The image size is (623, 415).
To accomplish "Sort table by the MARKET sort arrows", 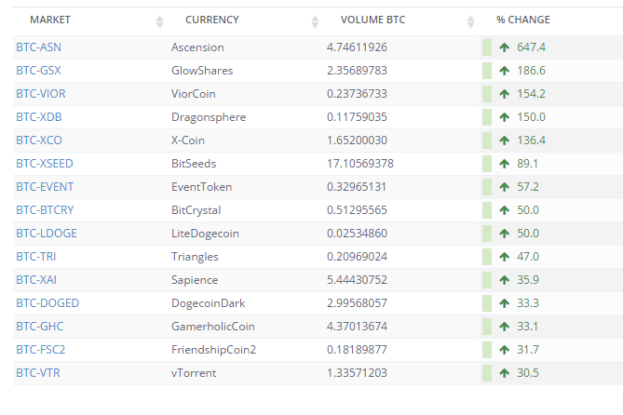I will 160,21.
